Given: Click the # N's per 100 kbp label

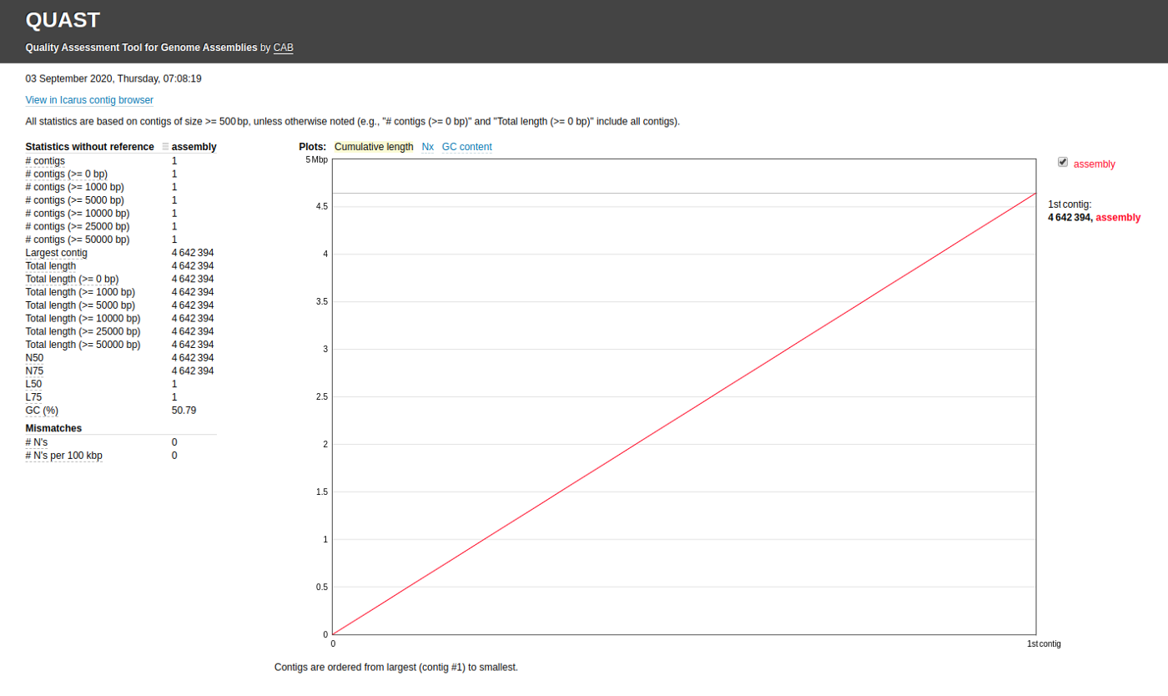Looking at the screenshot, I should click(63, 456).
